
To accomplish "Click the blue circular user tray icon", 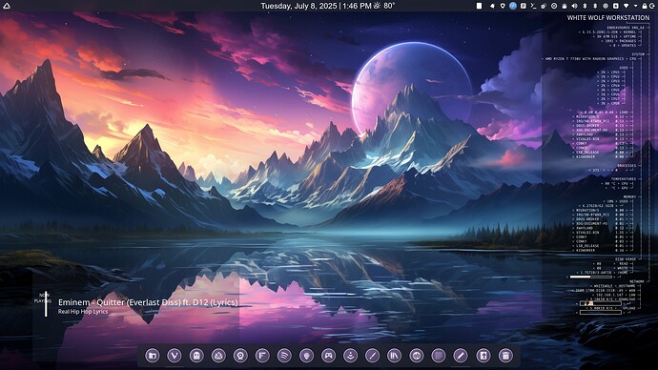I will tap(513, 6).
